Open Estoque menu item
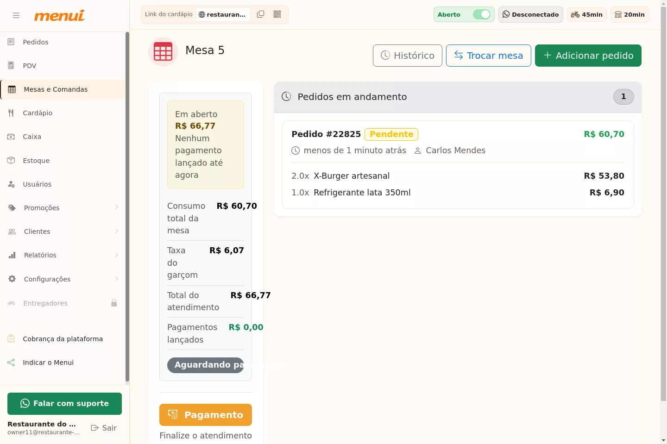The width and height of the screenshot is (667, 444). tap(63, 161)
